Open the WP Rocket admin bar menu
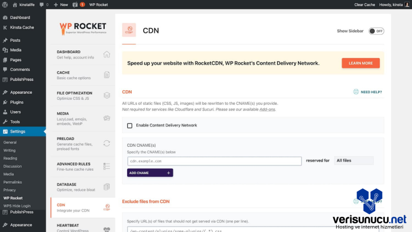Screen dimensions: 412x232 pos(98,4)
